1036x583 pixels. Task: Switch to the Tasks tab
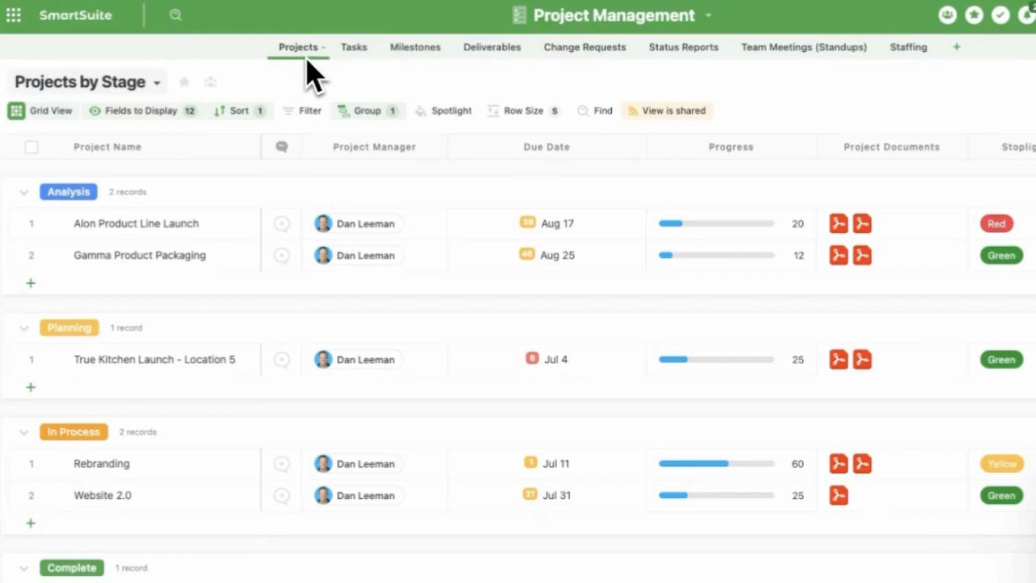pyautogui.click(x=354, y=47)
